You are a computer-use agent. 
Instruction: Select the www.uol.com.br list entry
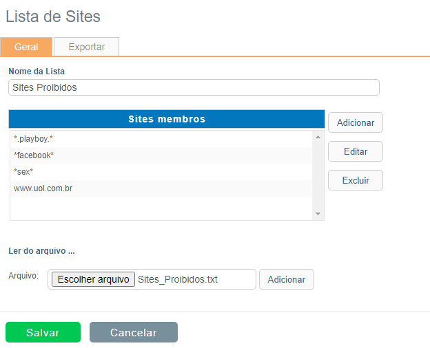click(161, 188)
